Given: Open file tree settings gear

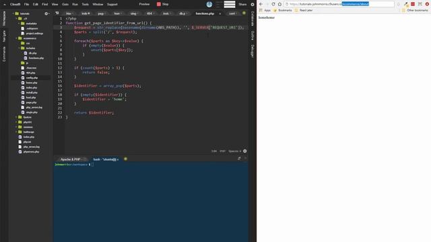Looking at the screenshot, I should (46, 13).
